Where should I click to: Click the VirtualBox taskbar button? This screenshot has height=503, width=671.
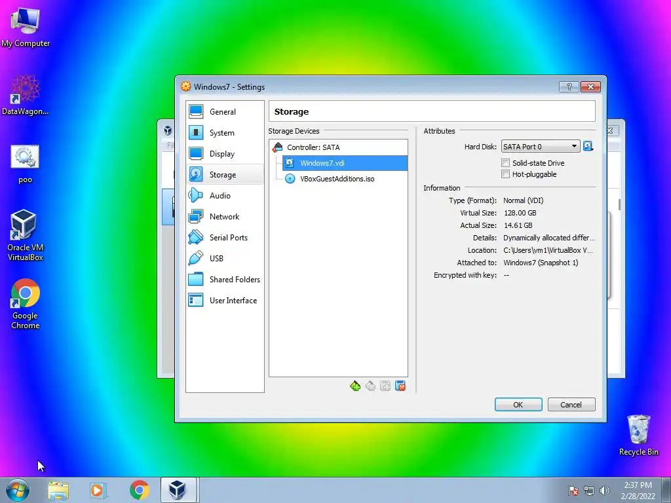tap(178, 490)
